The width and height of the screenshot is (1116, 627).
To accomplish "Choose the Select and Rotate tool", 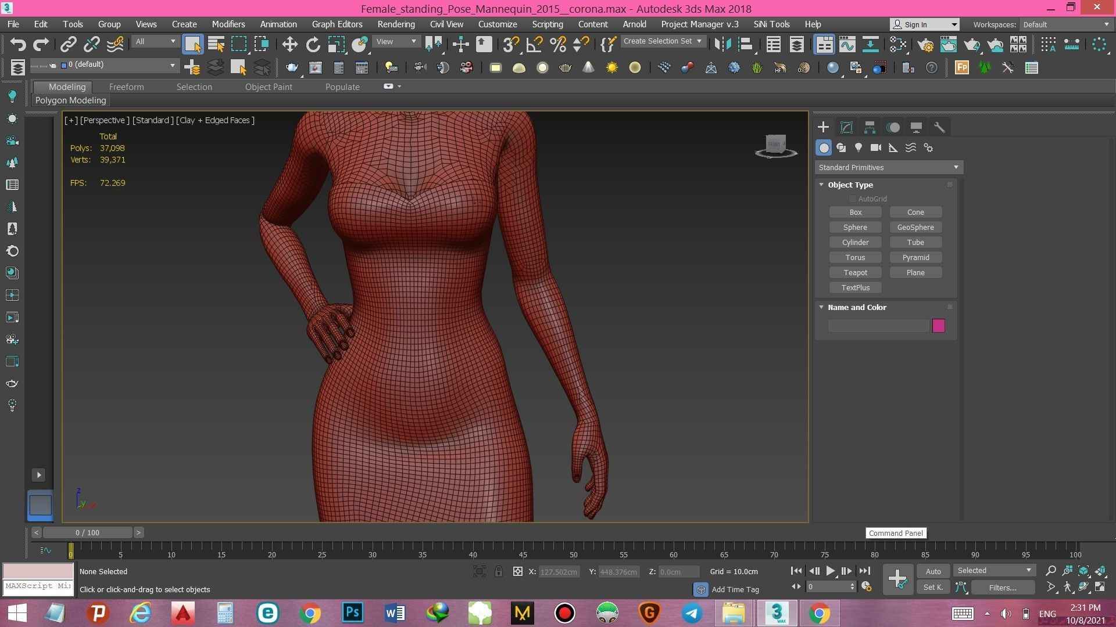I will pyautogui.click(x=313, y=44).
